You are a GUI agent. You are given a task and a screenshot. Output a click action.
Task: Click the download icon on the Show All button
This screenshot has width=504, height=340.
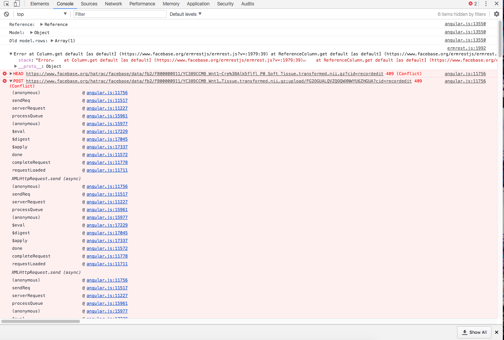(465, 332)
